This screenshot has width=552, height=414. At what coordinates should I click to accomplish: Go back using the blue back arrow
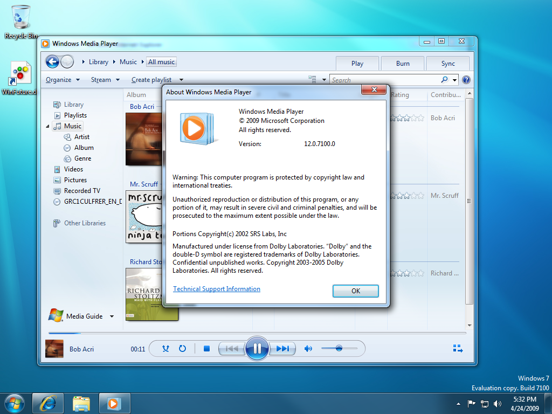coord(52,62)
